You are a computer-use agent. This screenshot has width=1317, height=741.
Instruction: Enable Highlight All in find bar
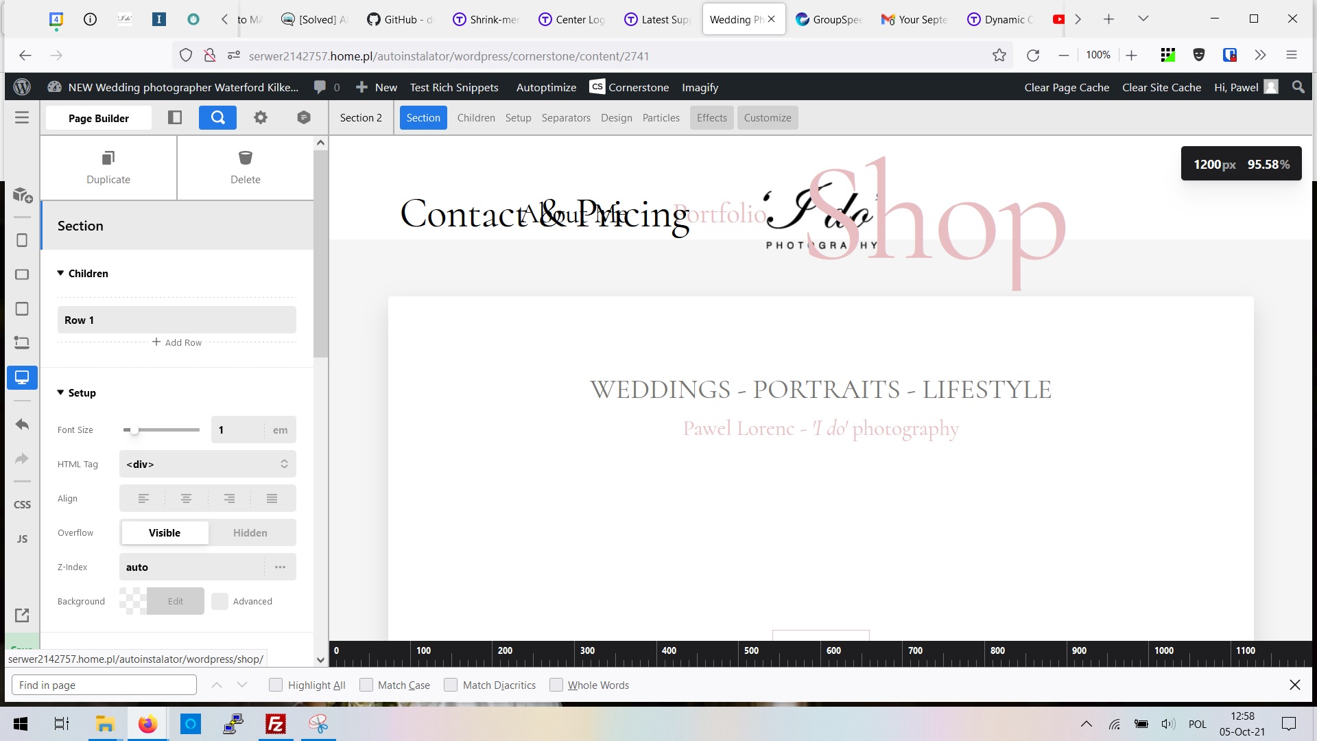click(276, 685)
